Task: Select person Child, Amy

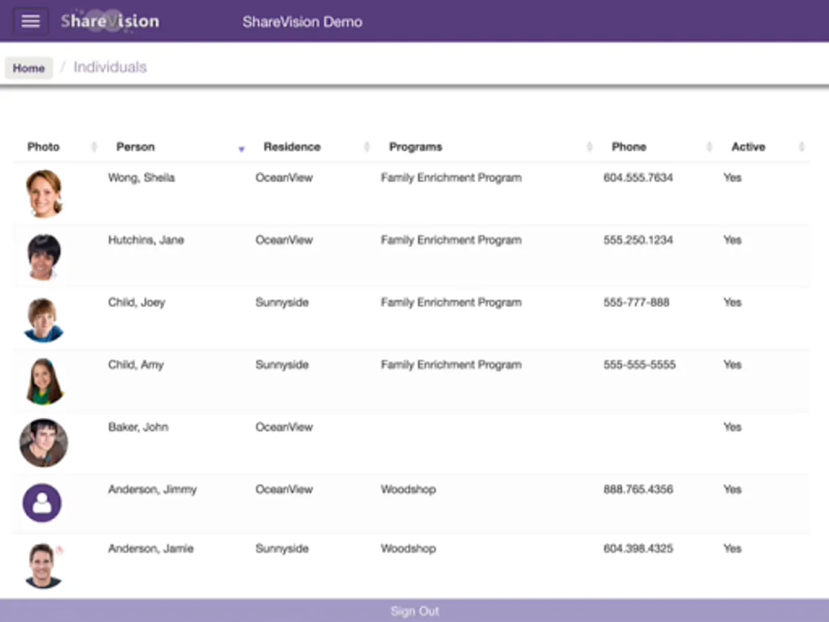Action: click(136, 364)
